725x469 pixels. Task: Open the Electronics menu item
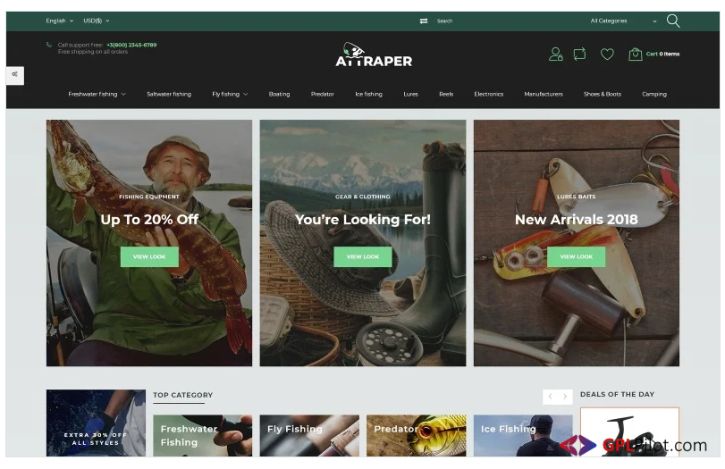tap(489, 95)
